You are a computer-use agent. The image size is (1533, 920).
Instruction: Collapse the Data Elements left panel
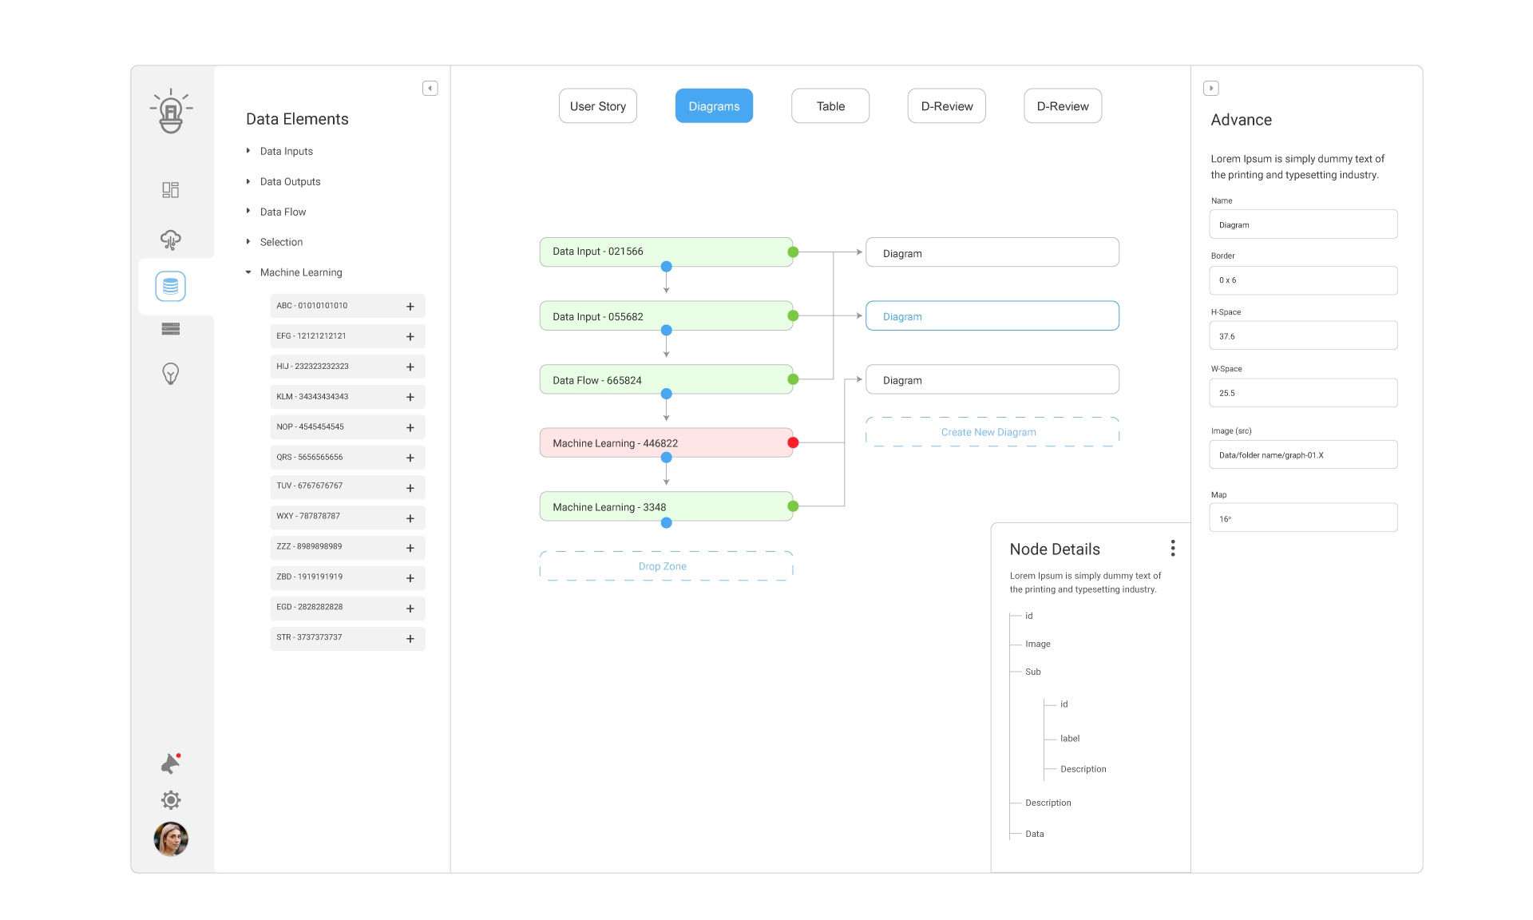pyautogui.click(x=430, y=89)
